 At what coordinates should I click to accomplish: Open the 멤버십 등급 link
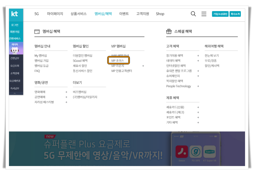click(x=41, y=66)
